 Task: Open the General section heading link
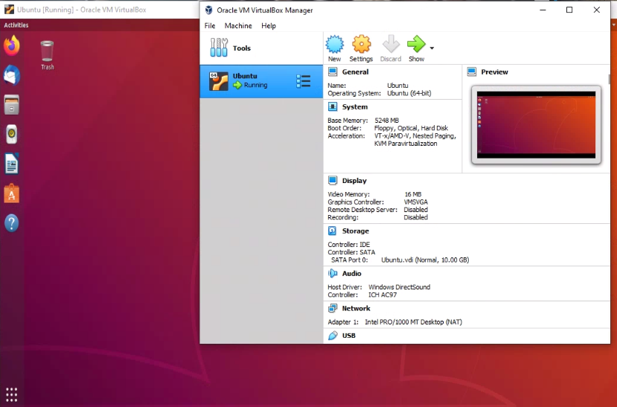pyautogui.click(x=355, y=72)
